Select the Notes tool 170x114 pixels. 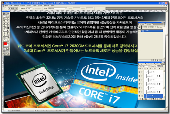click(4, 38)
